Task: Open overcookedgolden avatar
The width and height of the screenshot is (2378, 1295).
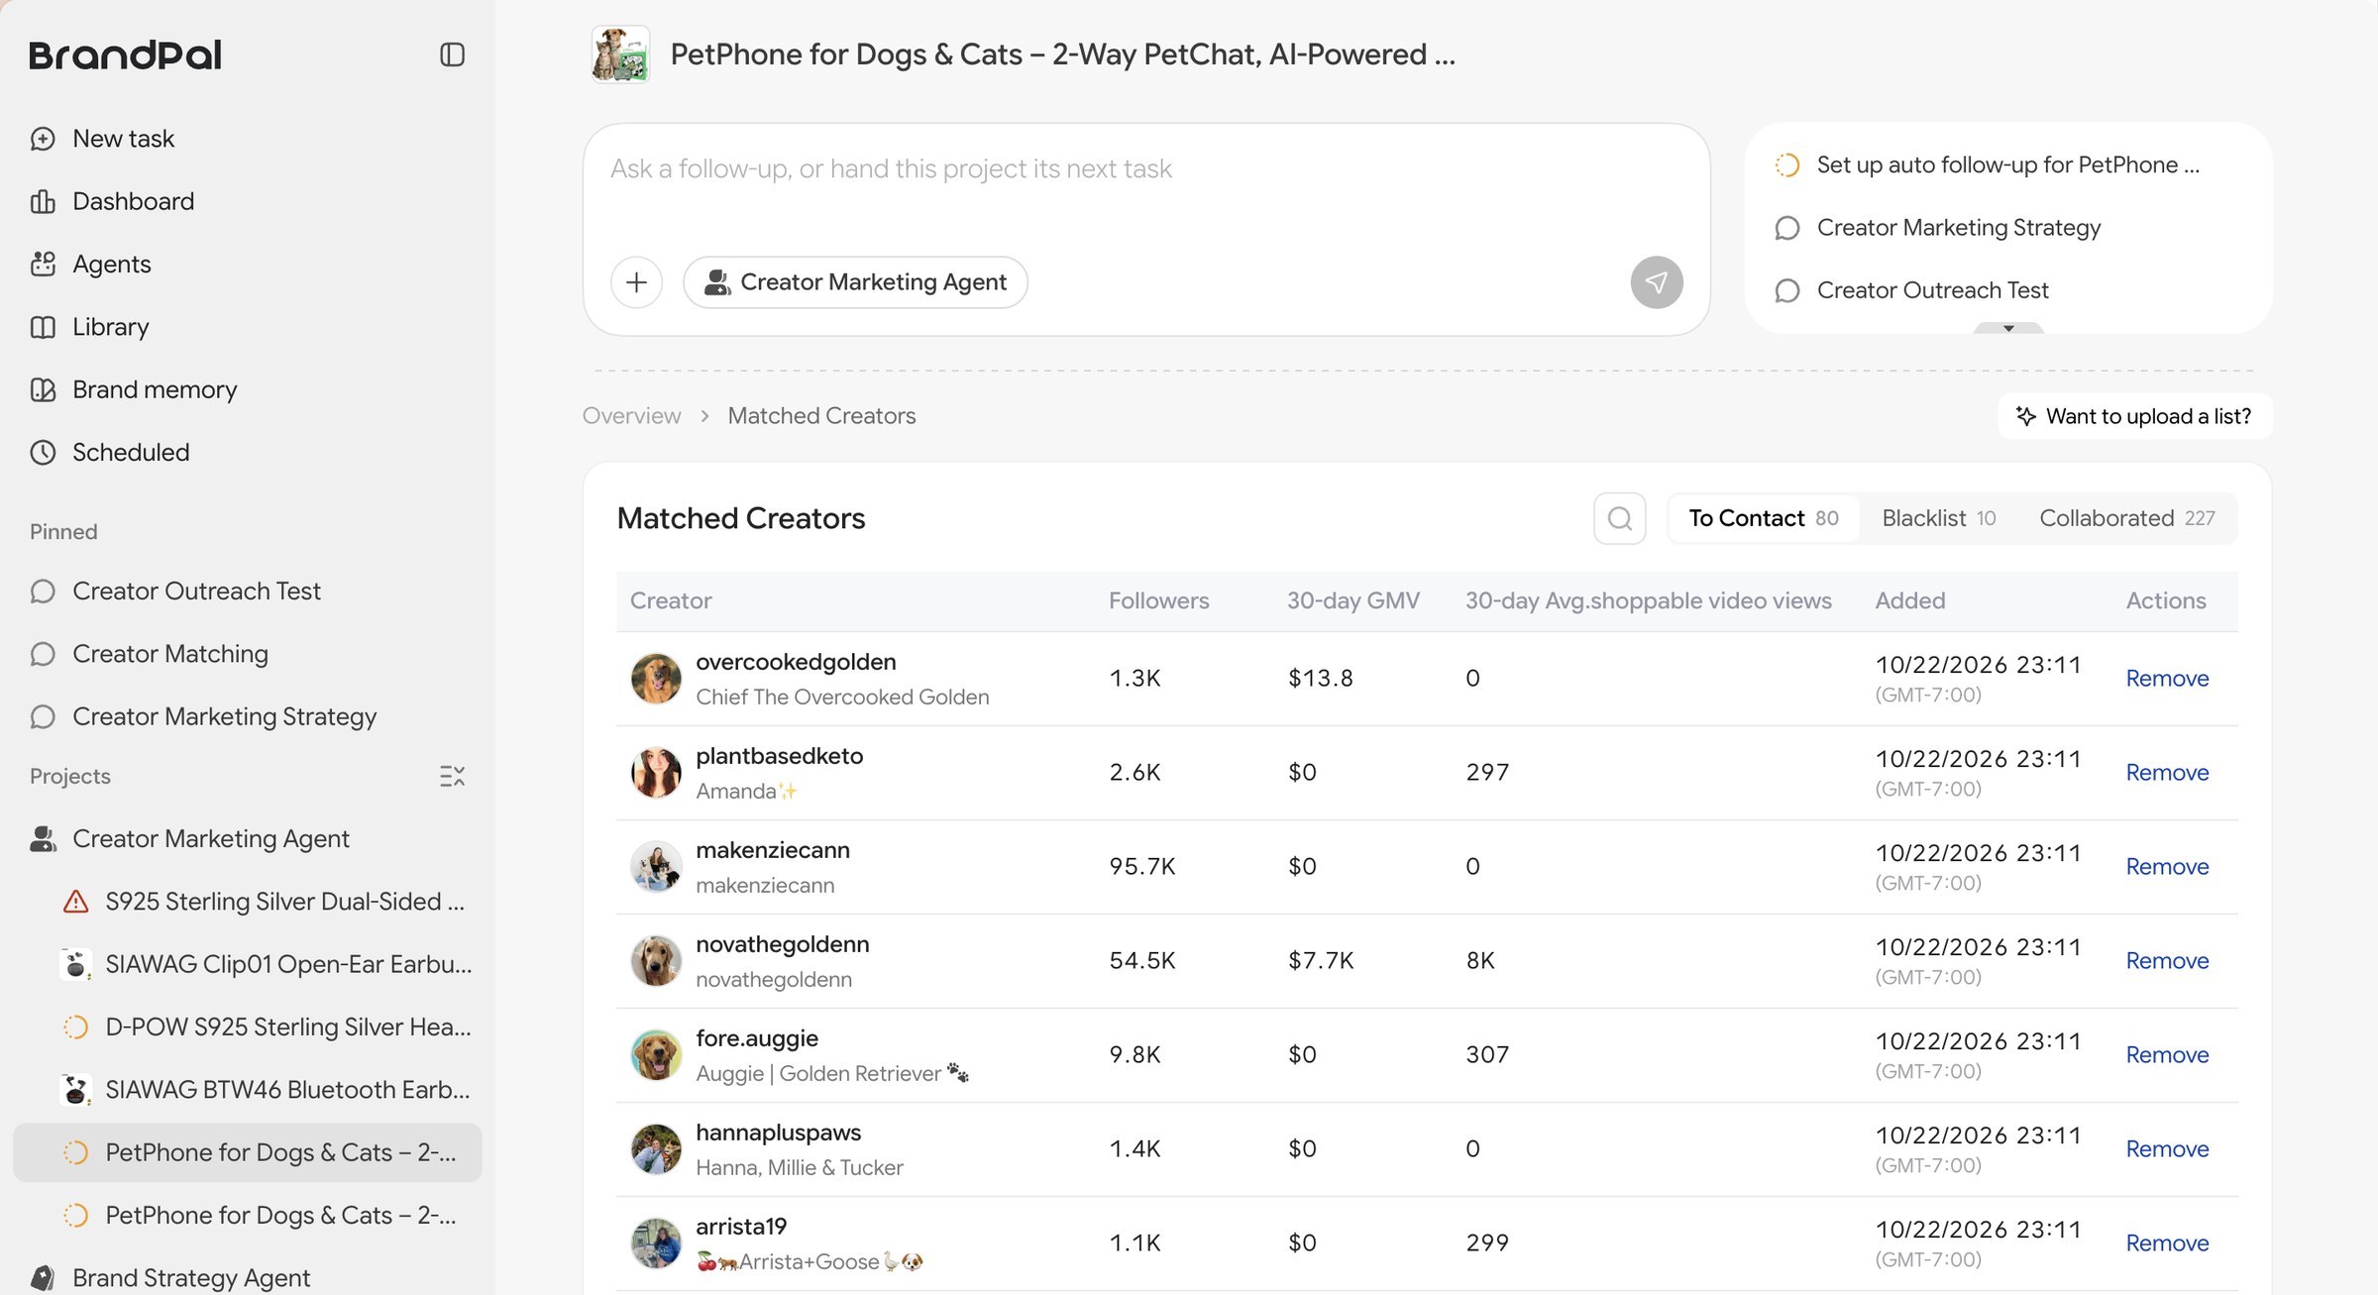Action: 656,679
